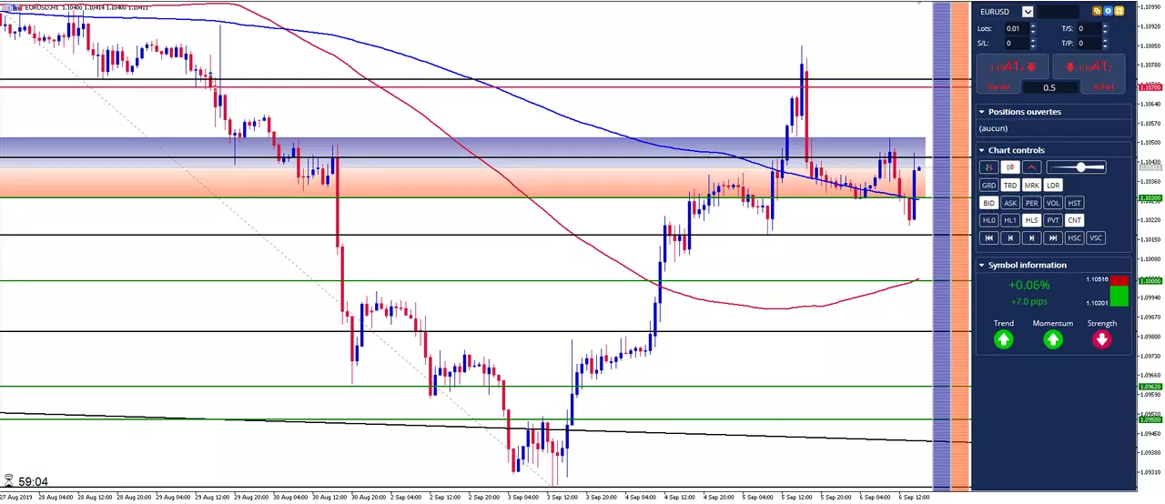Jump chart to the very beginning

988,237
